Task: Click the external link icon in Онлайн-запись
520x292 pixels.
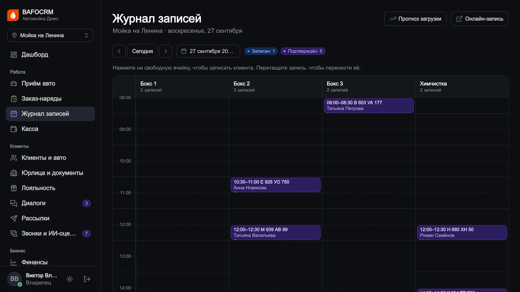Action: 459,19
